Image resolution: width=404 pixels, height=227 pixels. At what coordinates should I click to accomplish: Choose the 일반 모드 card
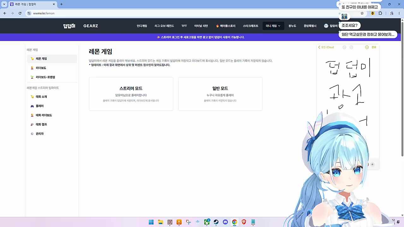[220, 94]
